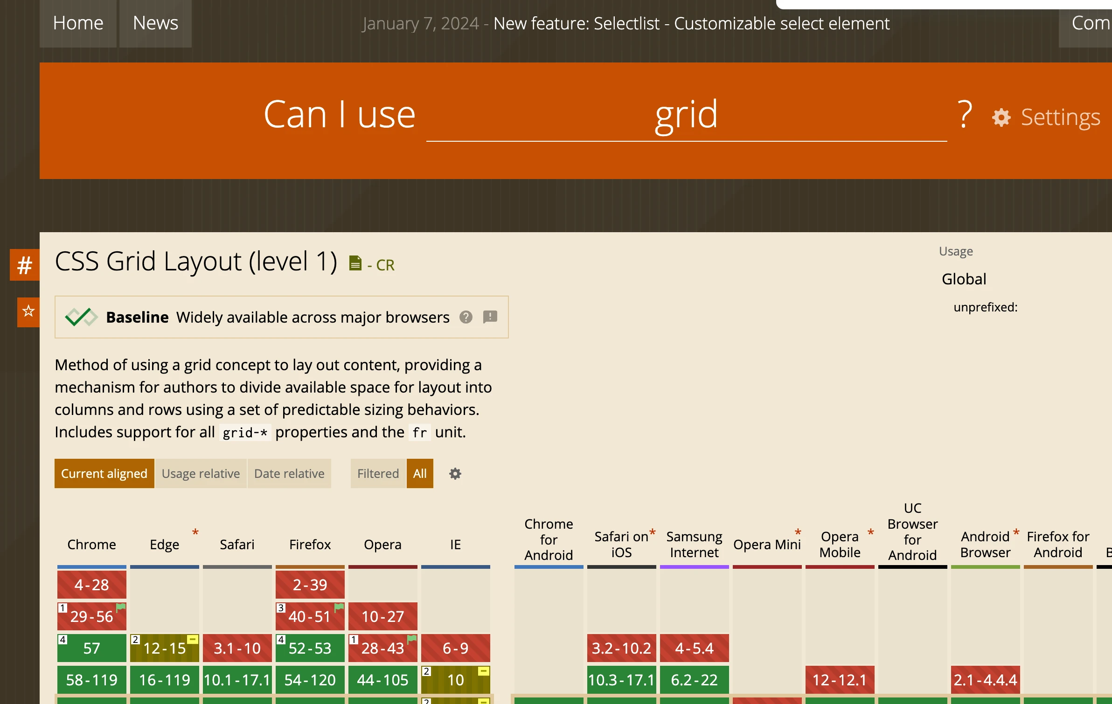Select IE 6-9 cell

tap(456, 648)
